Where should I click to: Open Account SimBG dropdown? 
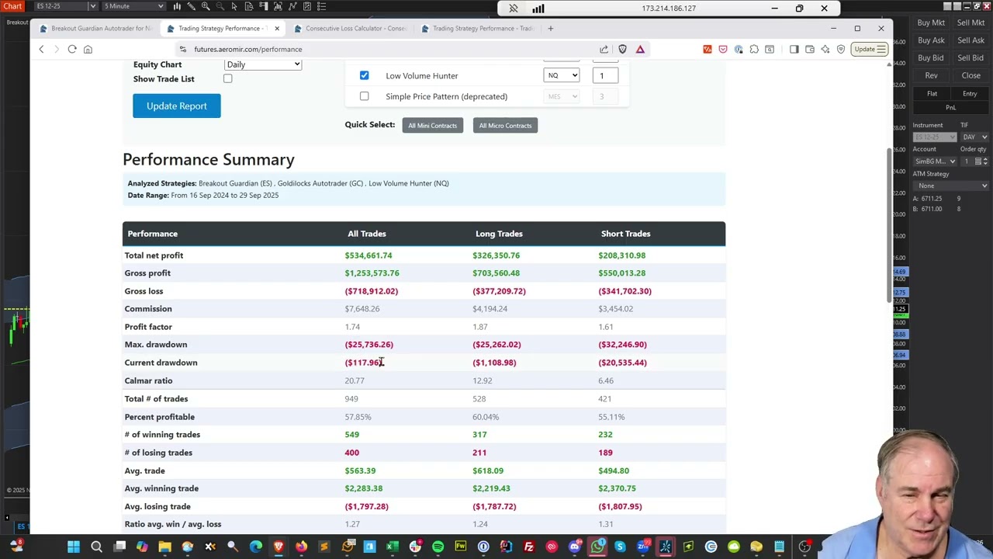935,161
